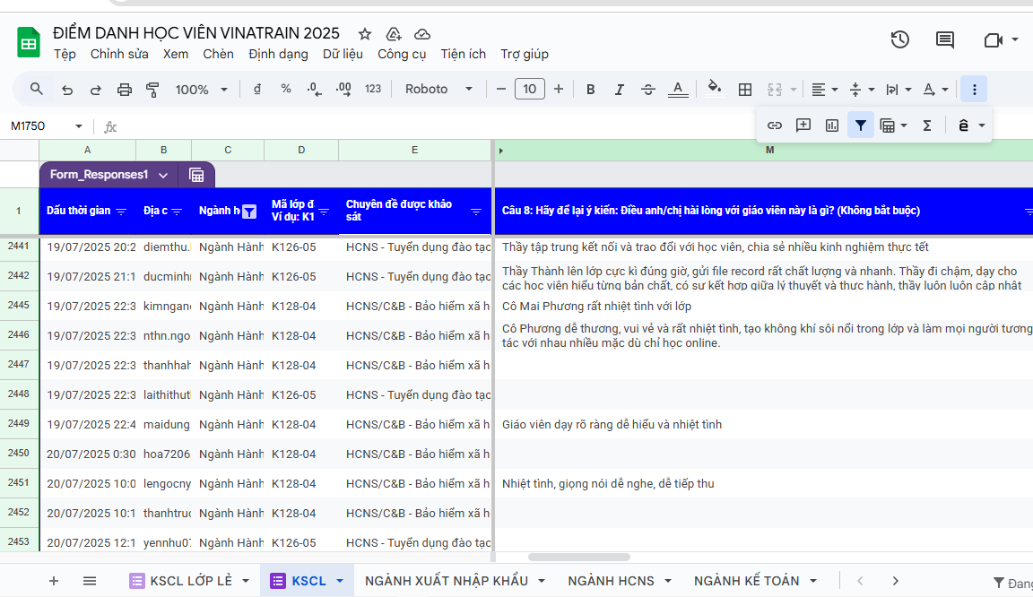Open the zoom 100% dropdown

pos(202,90)
